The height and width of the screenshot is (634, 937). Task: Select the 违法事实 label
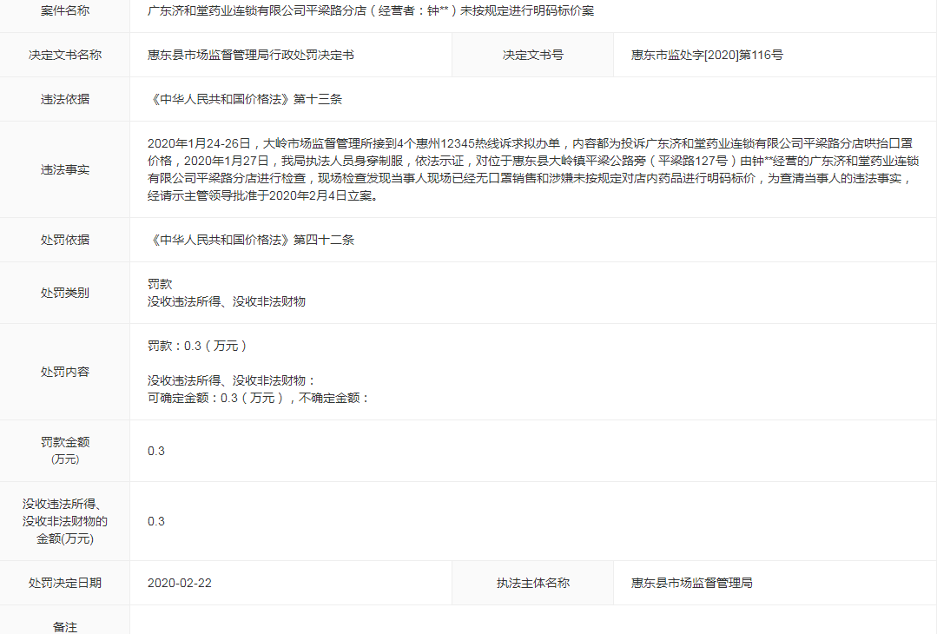(64, 169)
